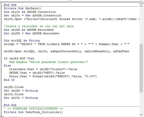The height and width of the screenshot is (117, 144).
Task: Click the vertical scrollbar up arrow
Action: (141, 6)
